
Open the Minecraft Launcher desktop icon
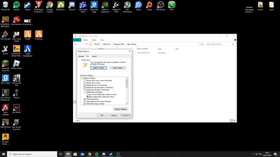(x=6, y=65)
